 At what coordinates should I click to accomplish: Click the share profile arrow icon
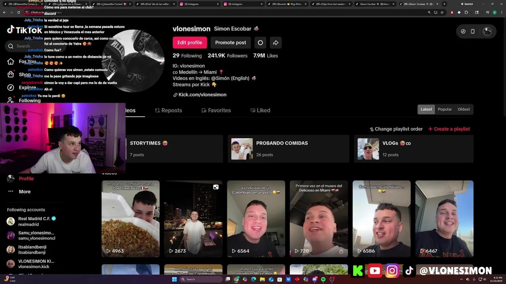(x=276, y=43)
